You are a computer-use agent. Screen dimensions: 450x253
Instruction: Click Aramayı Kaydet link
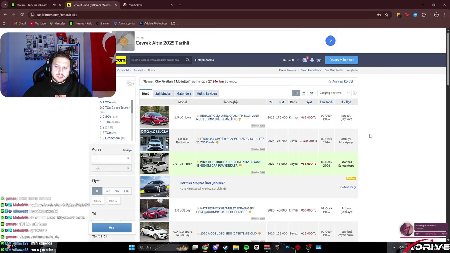click(341, 82)
